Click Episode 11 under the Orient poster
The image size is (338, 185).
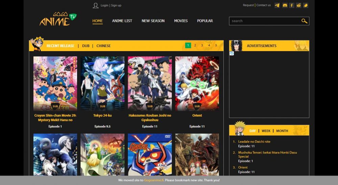[x=197, y=126]
